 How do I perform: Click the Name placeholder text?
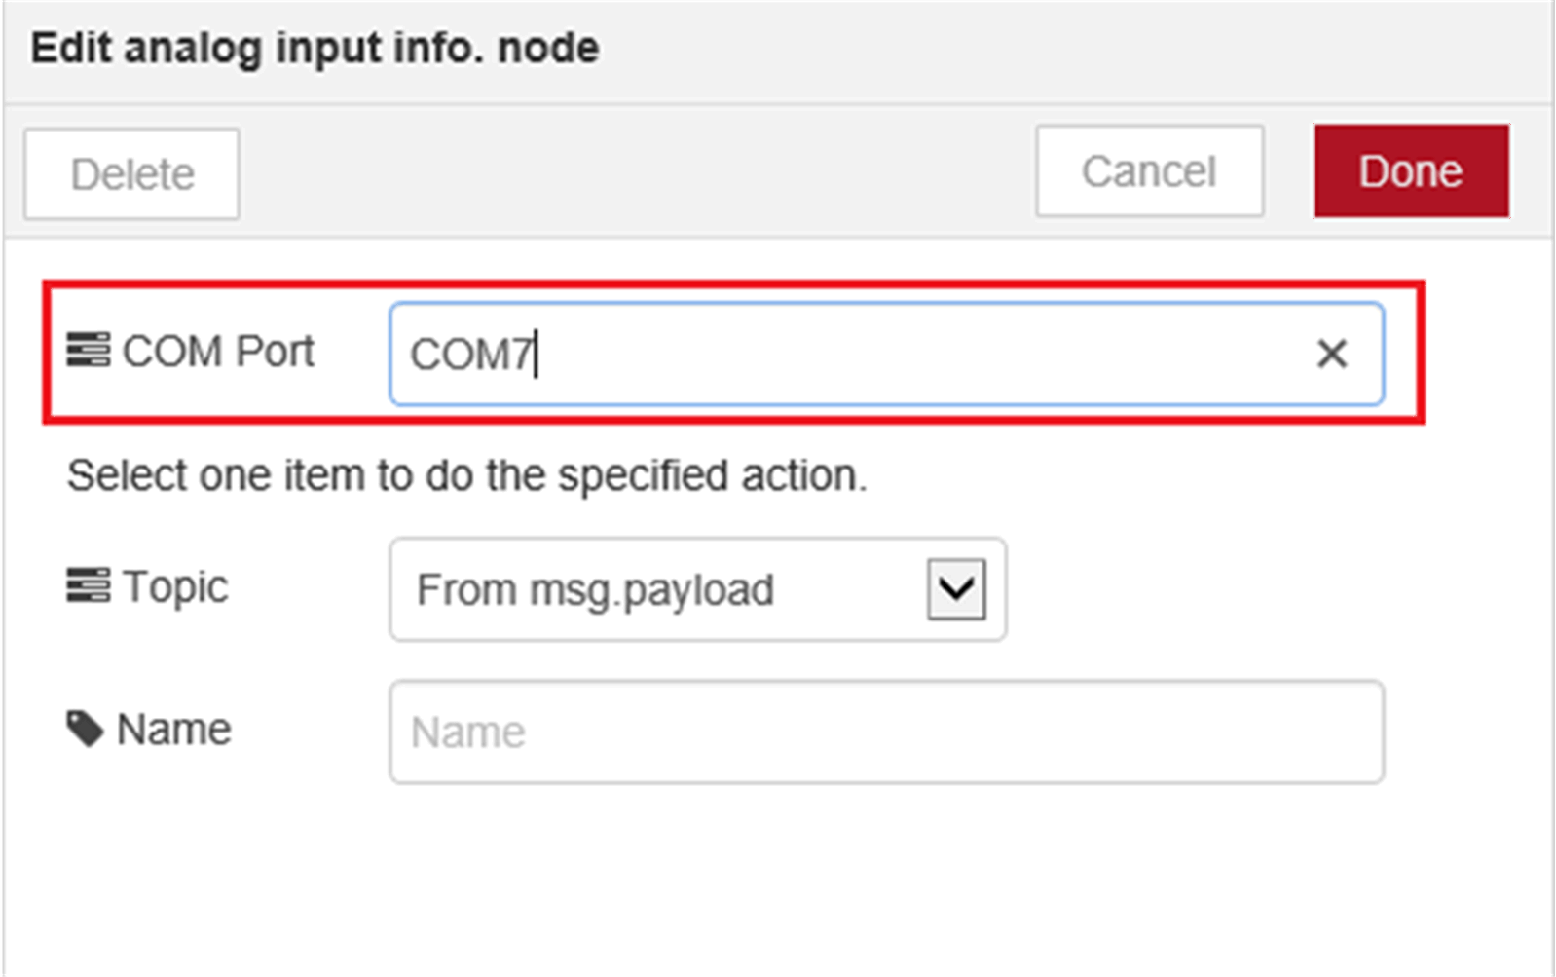(x=468, y=733)
